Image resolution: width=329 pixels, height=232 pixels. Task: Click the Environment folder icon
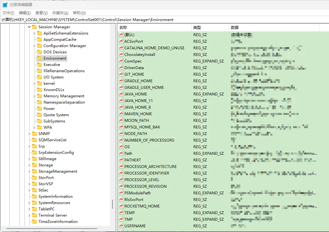[39, 58]
